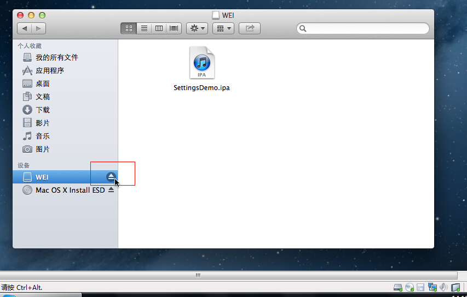Click the SettingsDemo.ipa file name
This screenshot has height=297, width=467.
[x=201, y=88]
